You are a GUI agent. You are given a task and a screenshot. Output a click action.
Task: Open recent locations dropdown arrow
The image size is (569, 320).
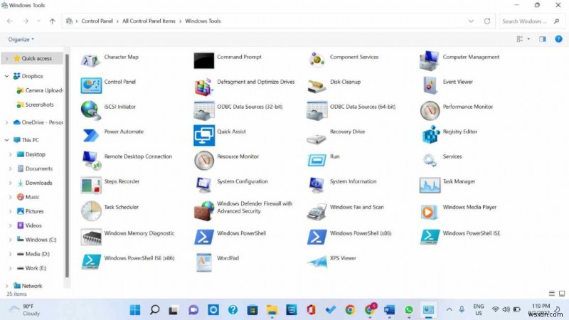pos(38,21)
